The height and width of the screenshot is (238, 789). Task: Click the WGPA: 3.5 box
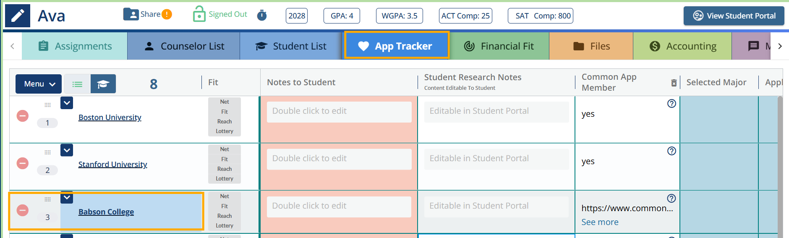pyautogui.click(x=399, y=16)
